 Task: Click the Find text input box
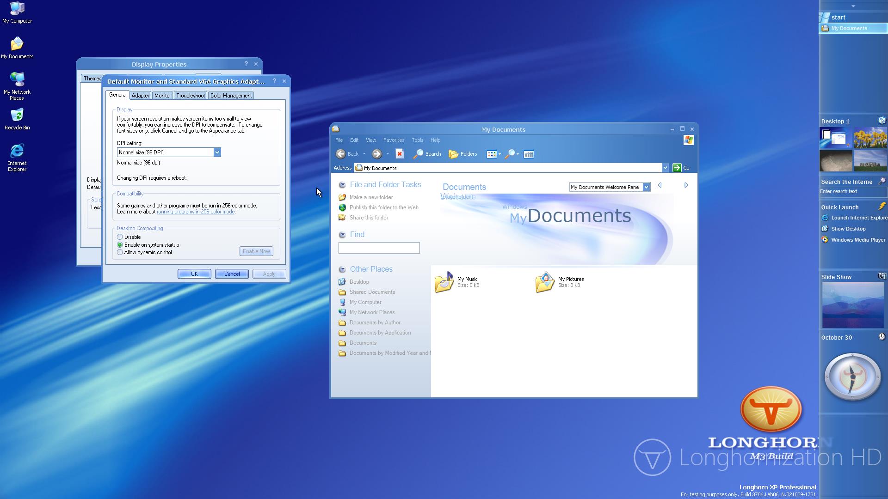(379, 248)
